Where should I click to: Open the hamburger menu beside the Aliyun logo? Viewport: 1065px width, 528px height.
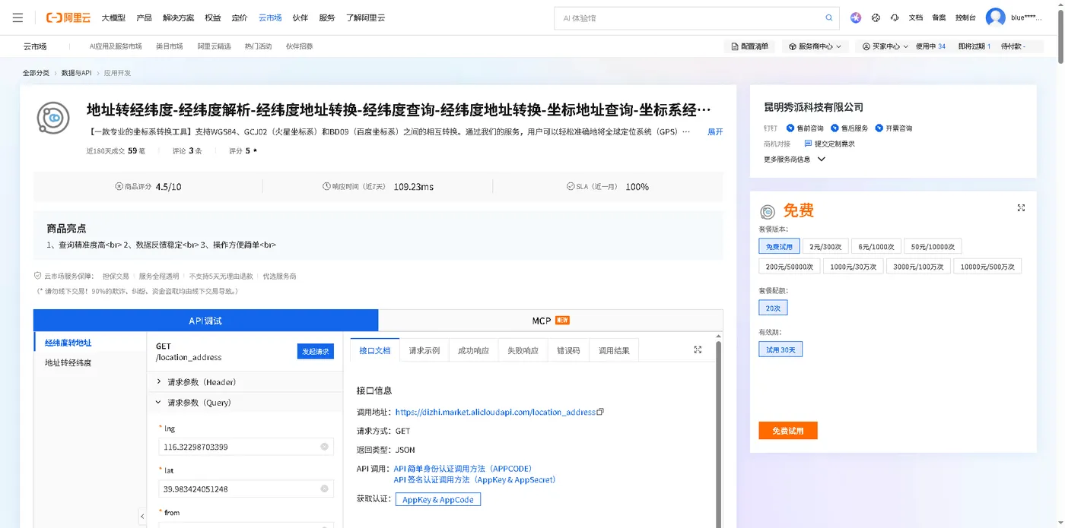(x=17, y=17)
